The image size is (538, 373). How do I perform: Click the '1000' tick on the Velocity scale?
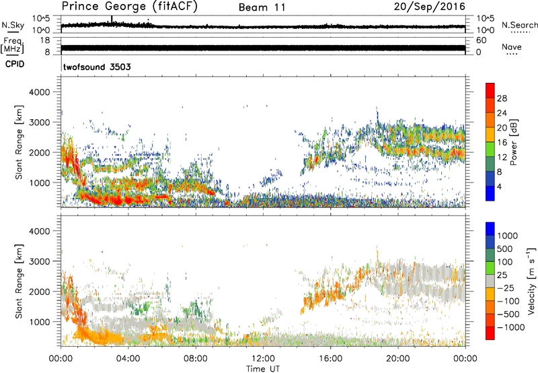click(508, 236)
